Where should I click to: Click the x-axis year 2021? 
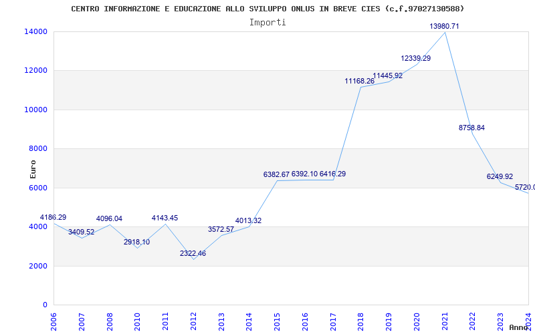(x=445, y=322)
